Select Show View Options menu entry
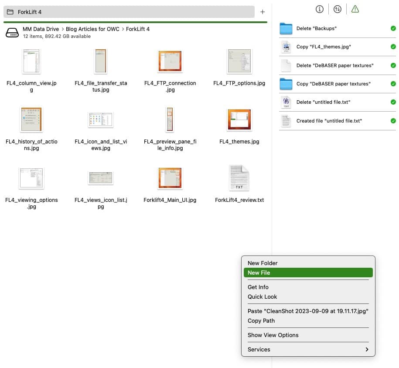This screenshot has height=368, width=399. (273, 335)
